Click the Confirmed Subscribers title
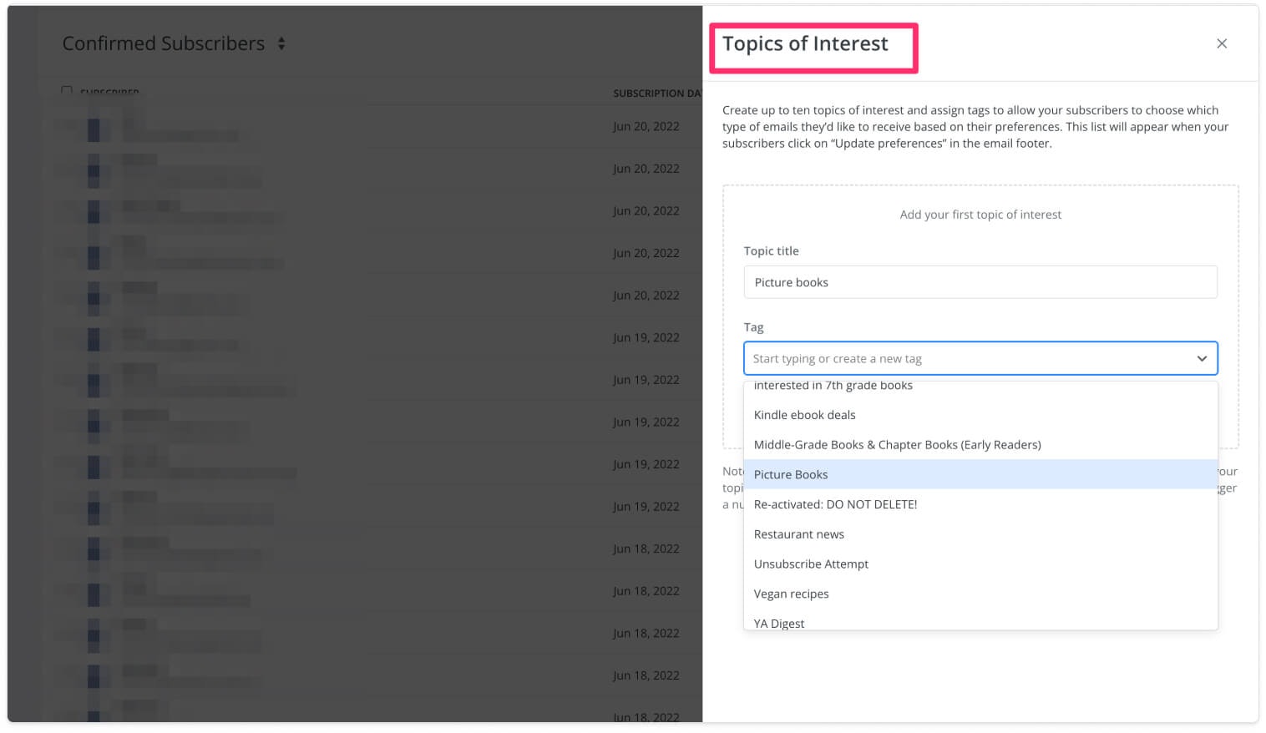Image resolution: width=1266 pixels, height=733 pixels. click(x=163, y=43)
